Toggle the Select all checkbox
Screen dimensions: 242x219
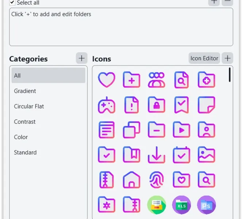tap(12, 3)
